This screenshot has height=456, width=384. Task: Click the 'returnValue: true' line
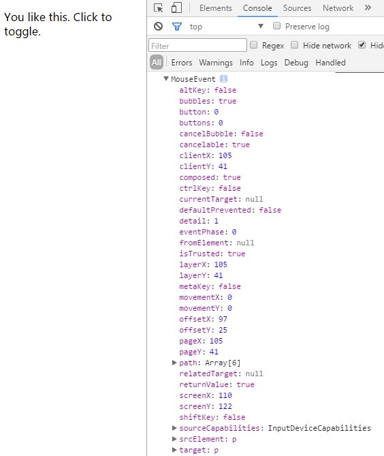(x=217, y=384)
